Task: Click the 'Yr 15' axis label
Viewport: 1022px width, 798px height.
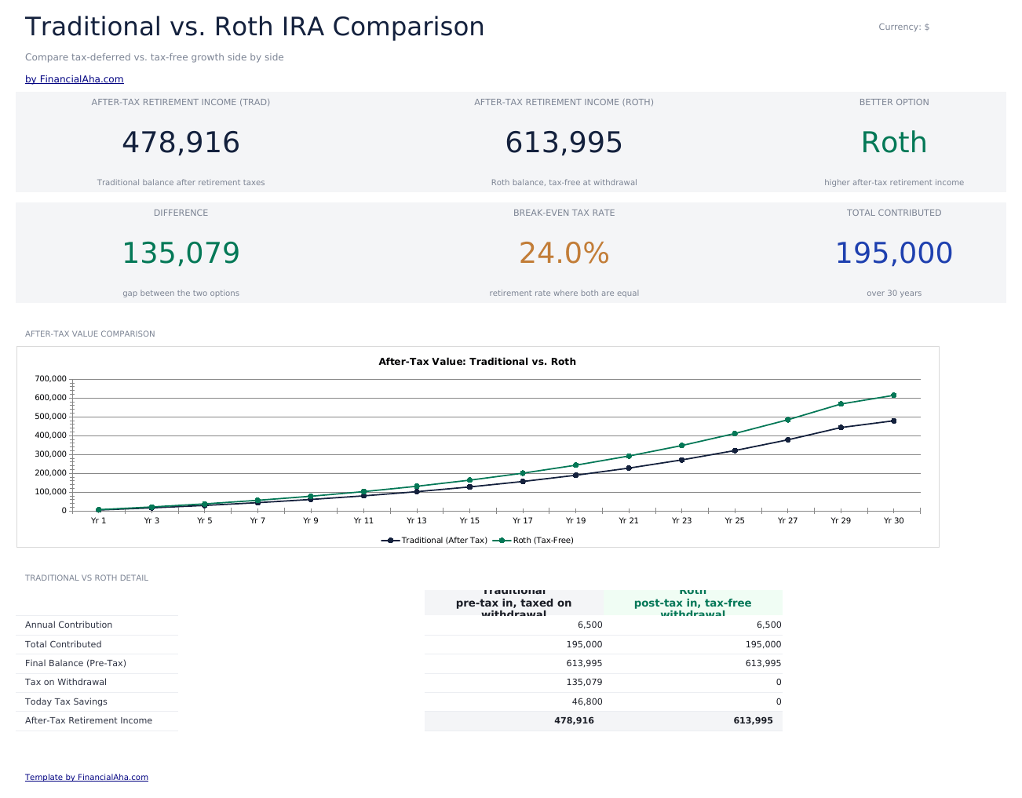Action: pos(469,521)
